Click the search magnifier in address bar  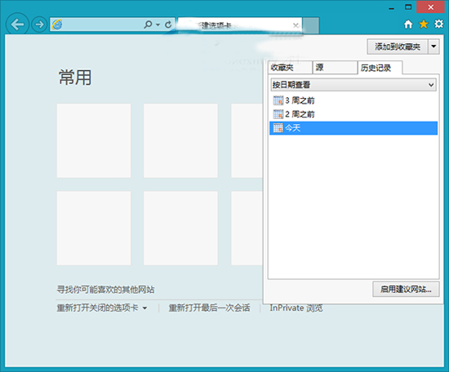tap(148, 24)
